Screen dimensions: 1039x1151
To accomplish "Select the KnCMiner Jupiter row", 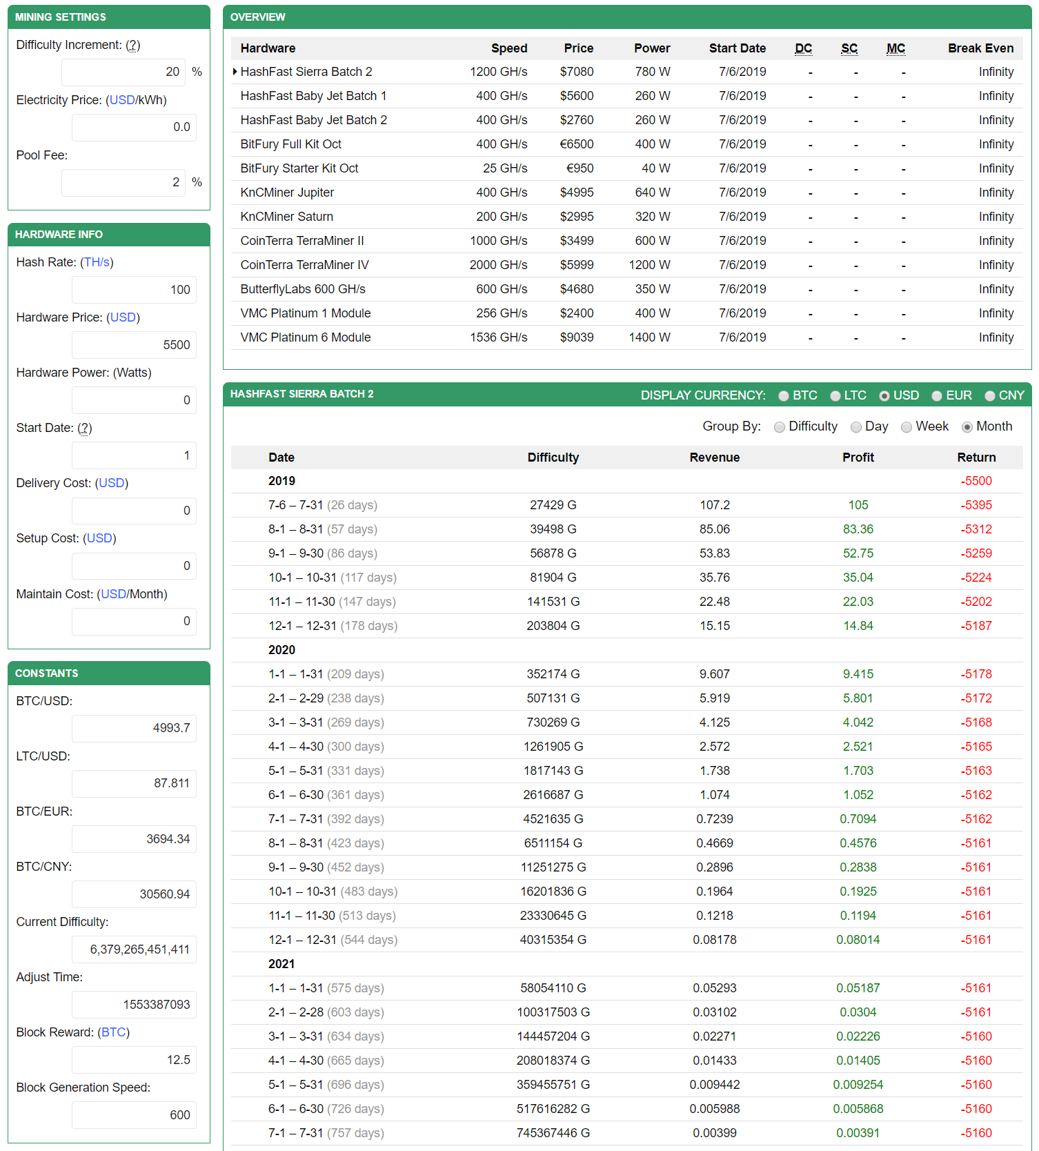I will 627,193.
